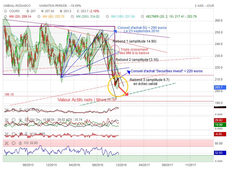Click the 240.0 price axis label

(x=219, y=44)
